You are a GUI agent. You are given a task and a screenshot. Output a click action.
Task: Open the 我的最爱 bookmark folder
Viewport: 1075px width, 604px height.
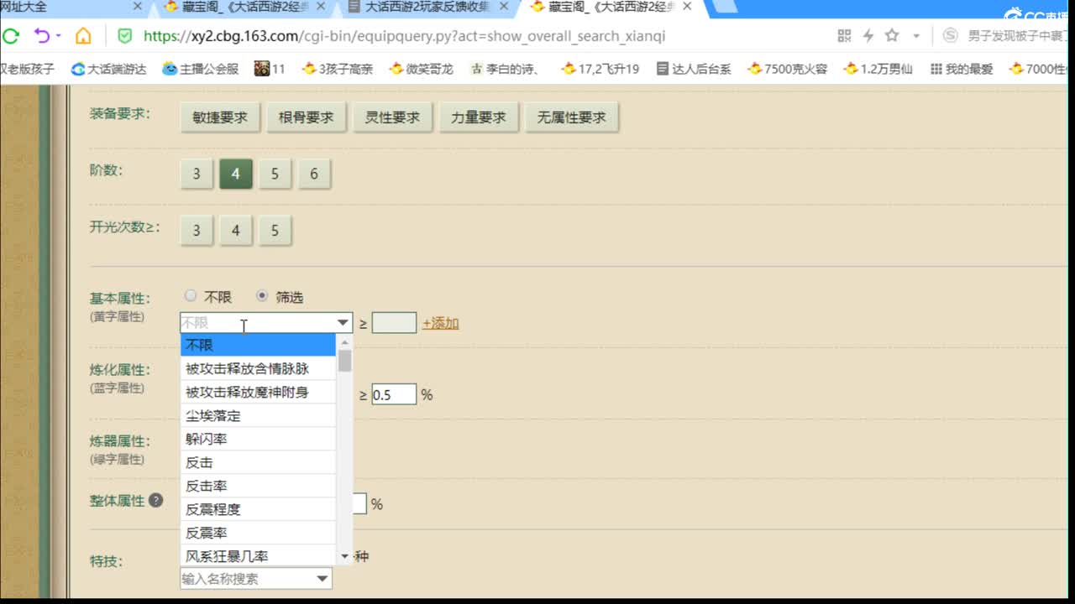click(x=962, y=69)
